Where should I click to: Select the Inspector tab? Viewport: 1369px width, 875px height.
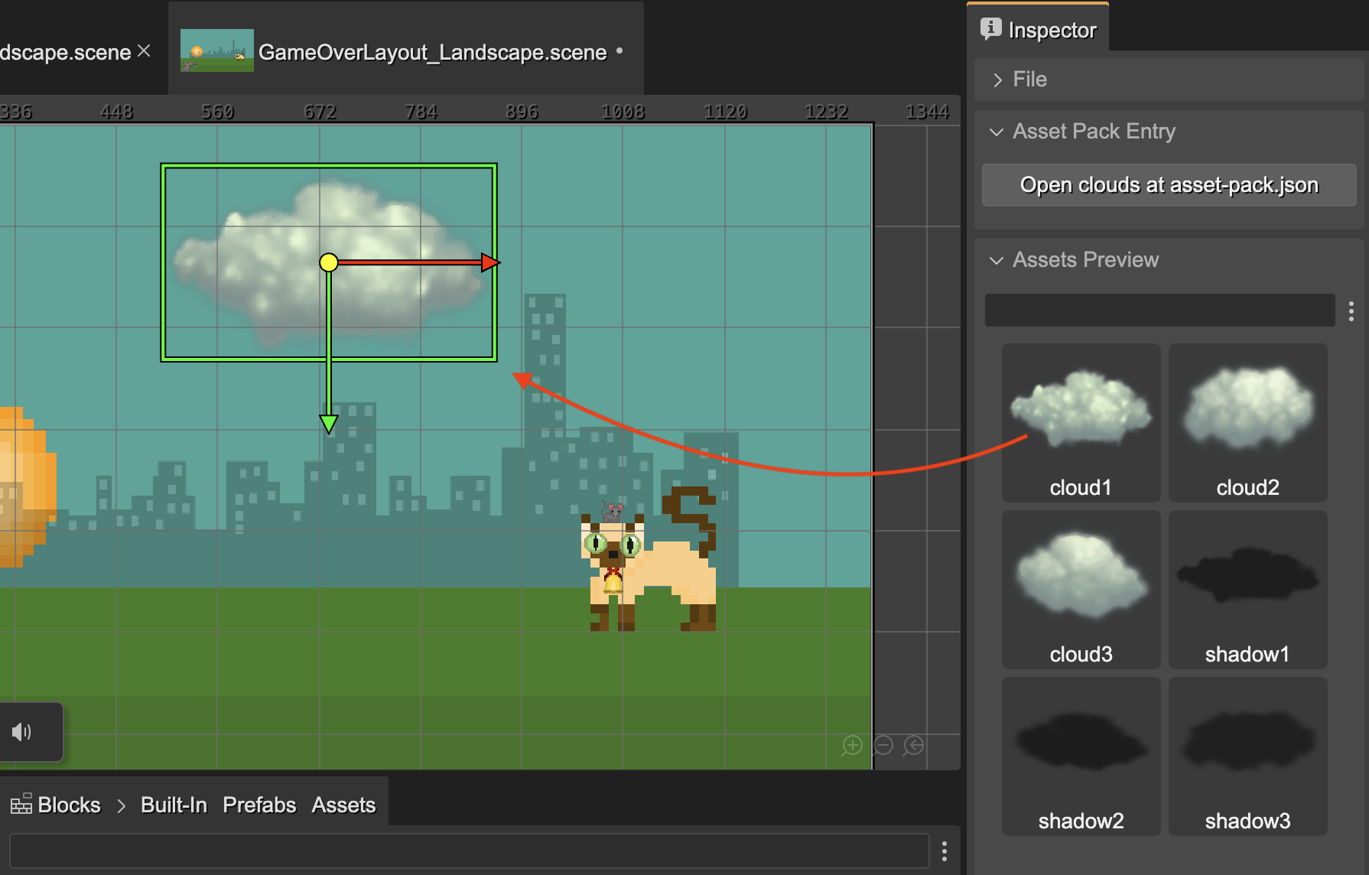pos(1038,29)
